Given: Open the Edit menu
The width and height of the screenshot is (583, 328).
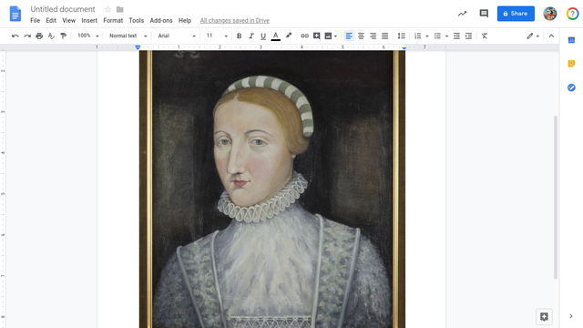Looking at the screenshot, I should coord(51,20).
